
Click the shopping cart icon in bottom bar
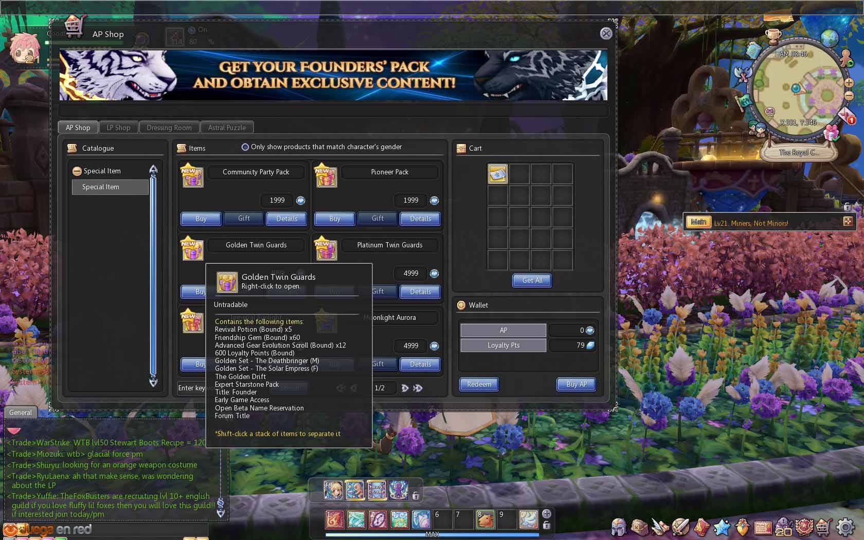click(x=824, y=527)
